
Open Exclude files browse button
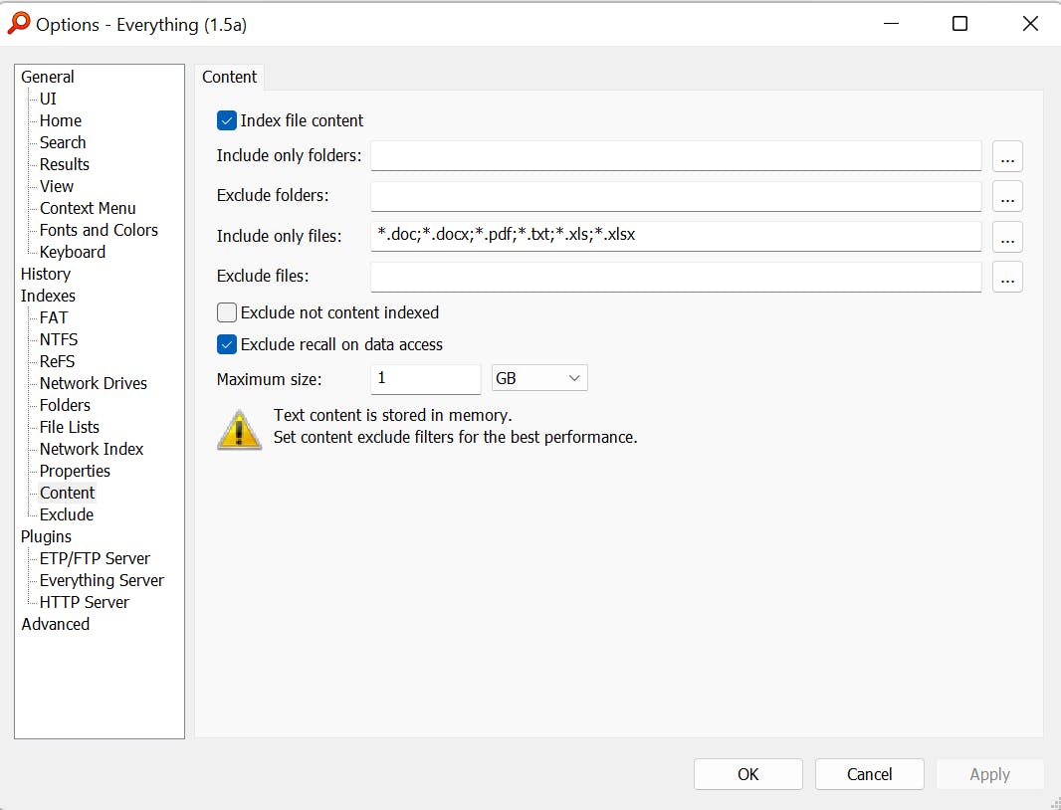pos(1007,278)
